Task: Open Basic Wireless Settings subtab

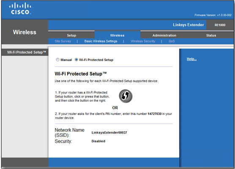Action: point(101,41)
